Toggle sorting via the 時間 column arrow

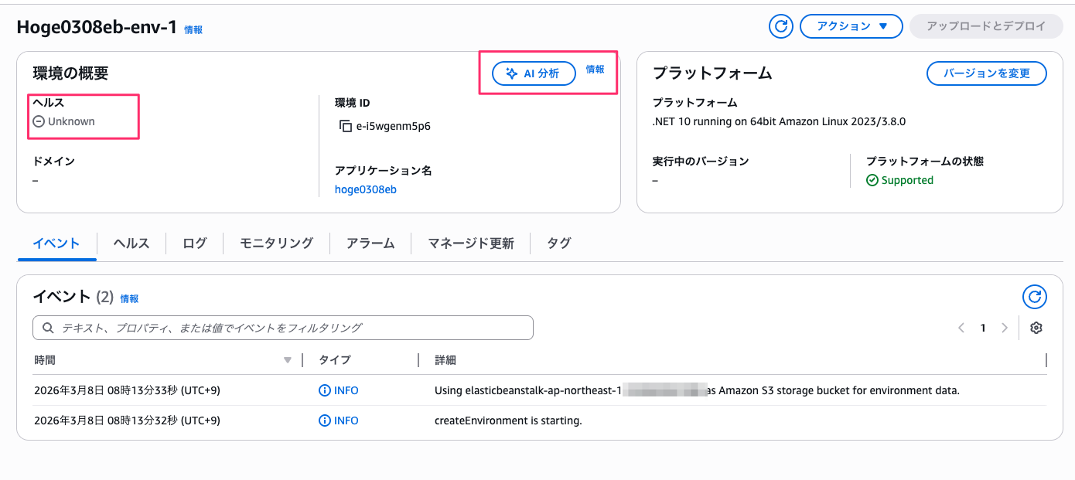click(x=288, y=359)
